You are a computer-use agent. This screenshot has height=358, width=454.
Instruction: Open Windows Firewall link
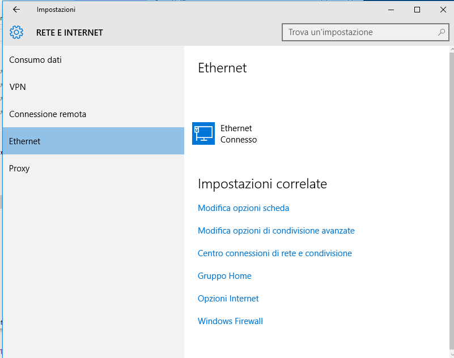coord(230,321)
